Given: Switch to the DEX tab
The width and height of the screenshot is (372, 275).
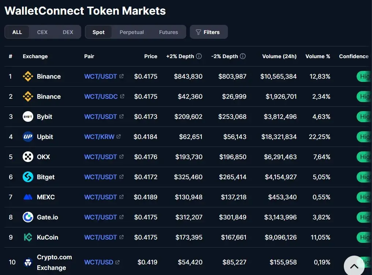Looking at the screenshot, I should pyautogui.click(x=68, y=32).
